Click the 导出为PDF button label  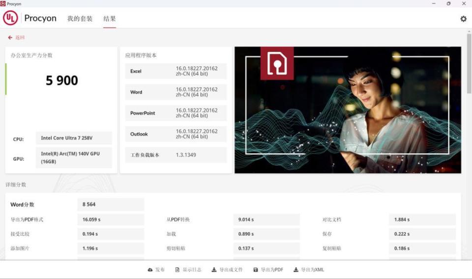coord(272,270)
